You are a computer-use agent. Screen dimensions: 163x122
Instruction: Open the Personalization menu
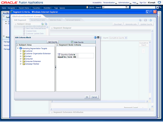pyautogui.click(x=110, y=3)
